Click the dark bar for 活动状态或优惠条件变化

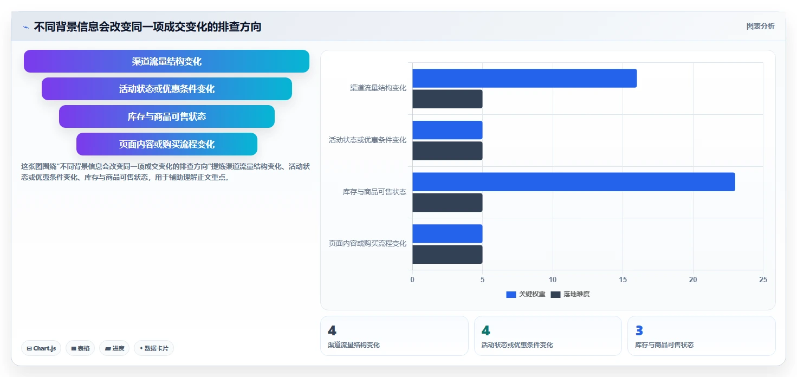click(448, 151)
